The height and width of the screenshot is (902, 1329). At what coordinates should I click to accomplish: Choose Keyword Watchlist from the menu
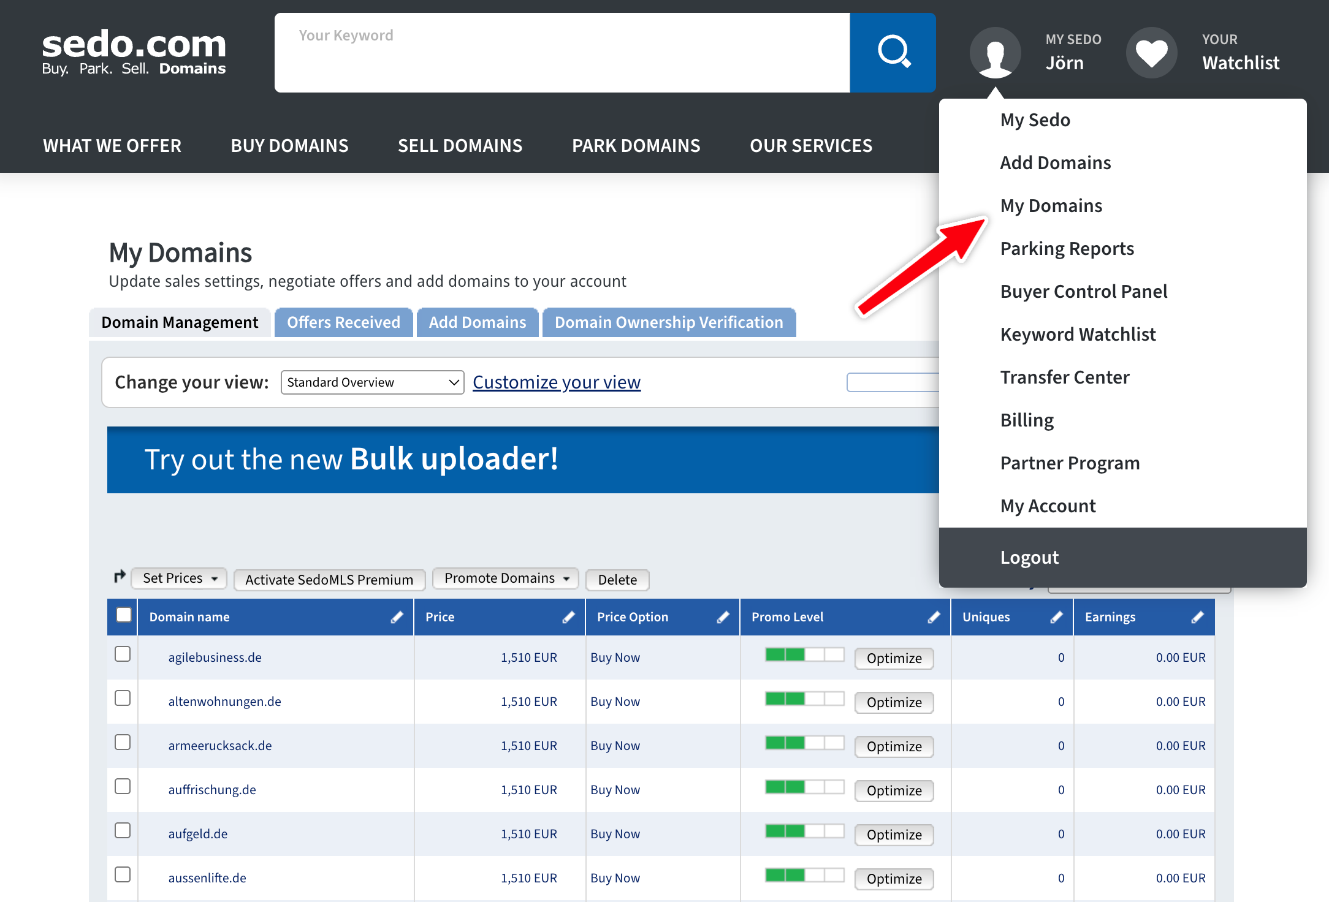(x=1078, y=335)
